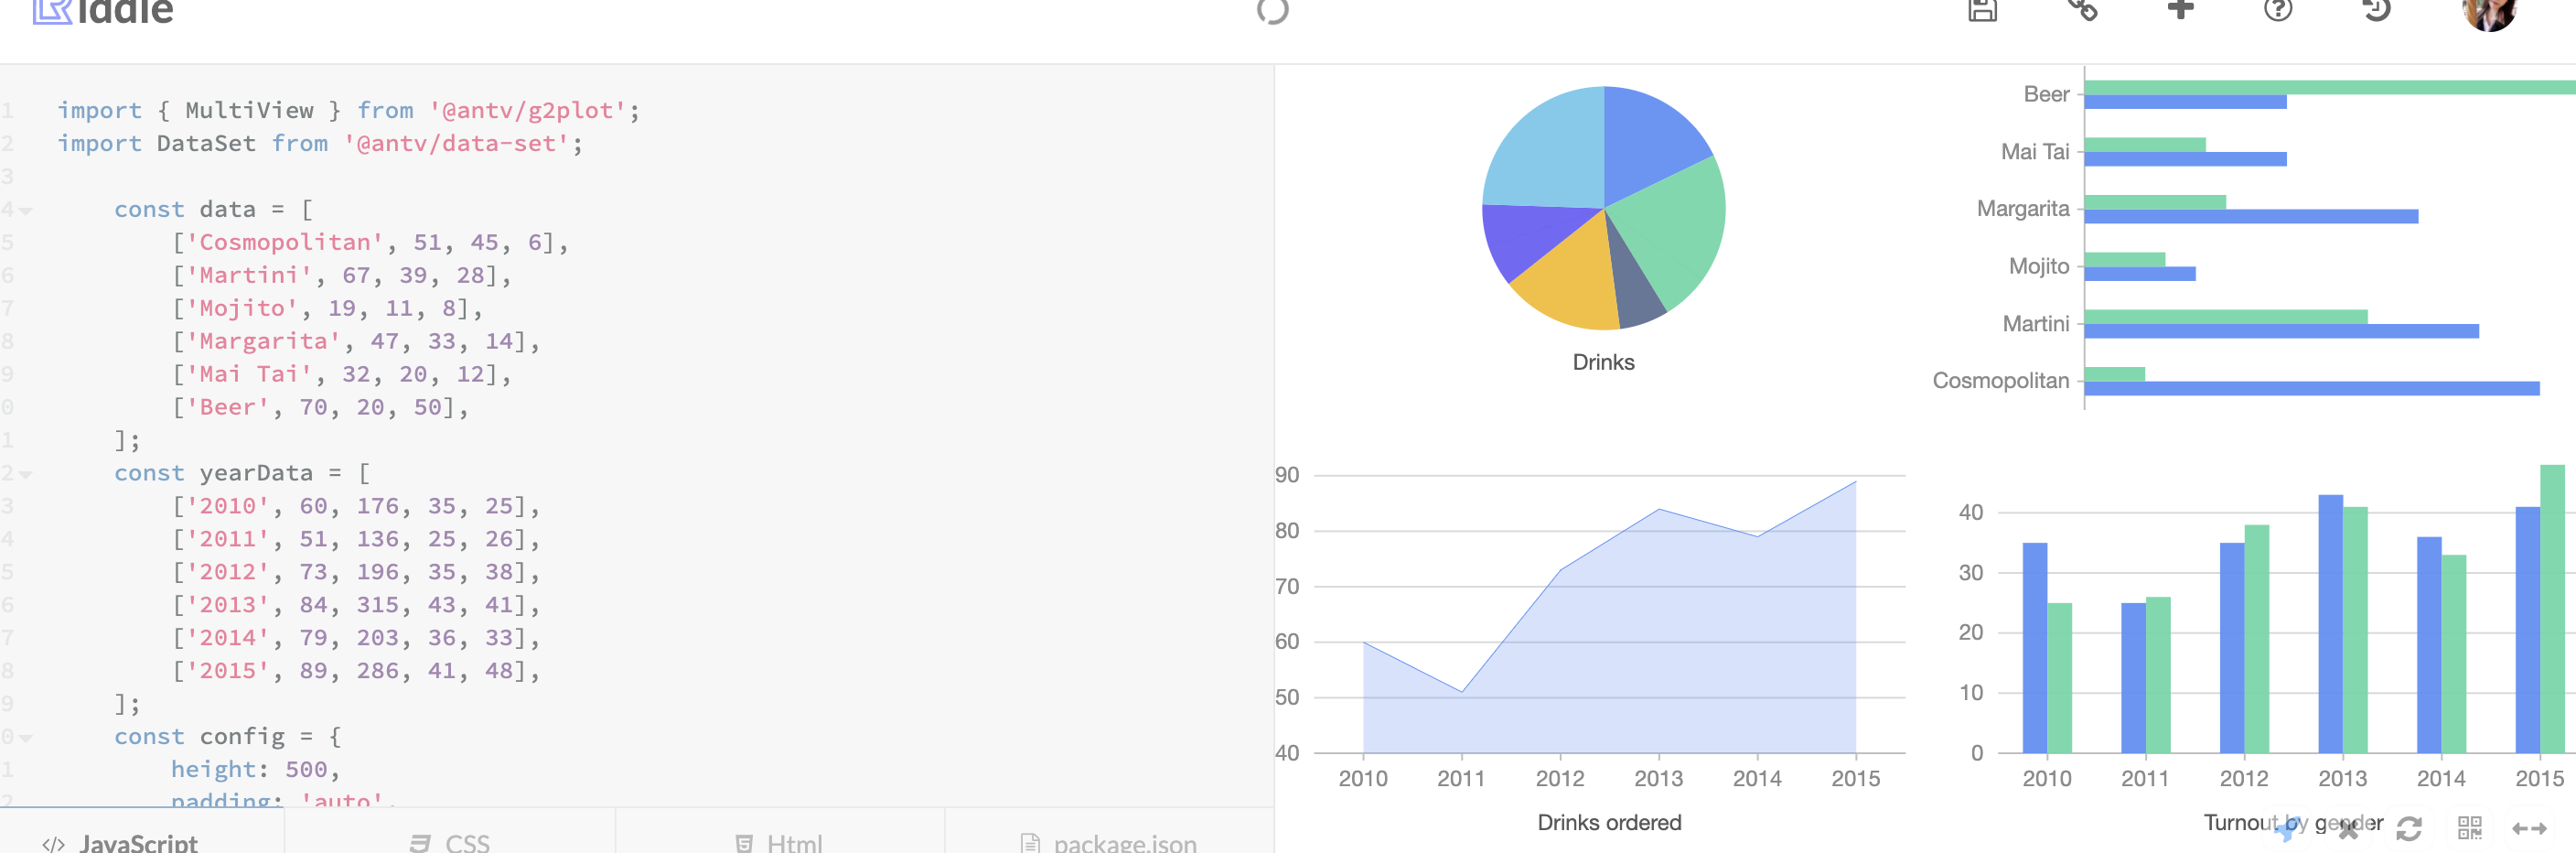Click the 'Beer' axis label

point(2046,94)
